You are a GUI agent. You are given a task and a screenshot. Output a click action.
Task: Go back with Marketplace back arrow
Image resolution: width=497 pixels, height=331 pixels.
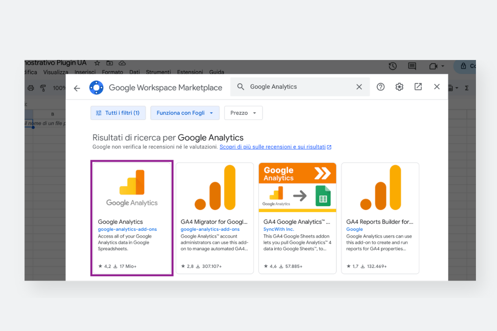(x=77, y=88)
